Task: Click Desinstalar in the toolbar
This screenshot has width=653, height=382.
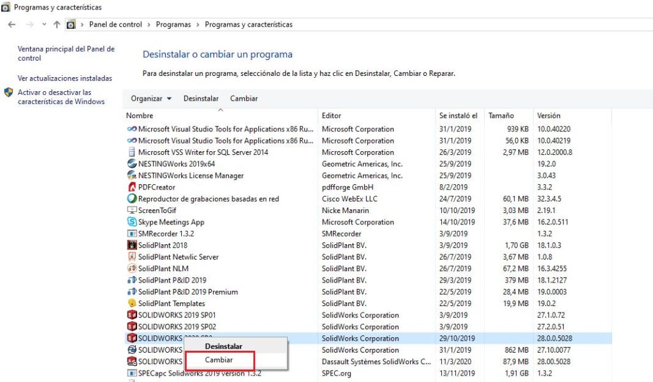Action: [201, 99]
